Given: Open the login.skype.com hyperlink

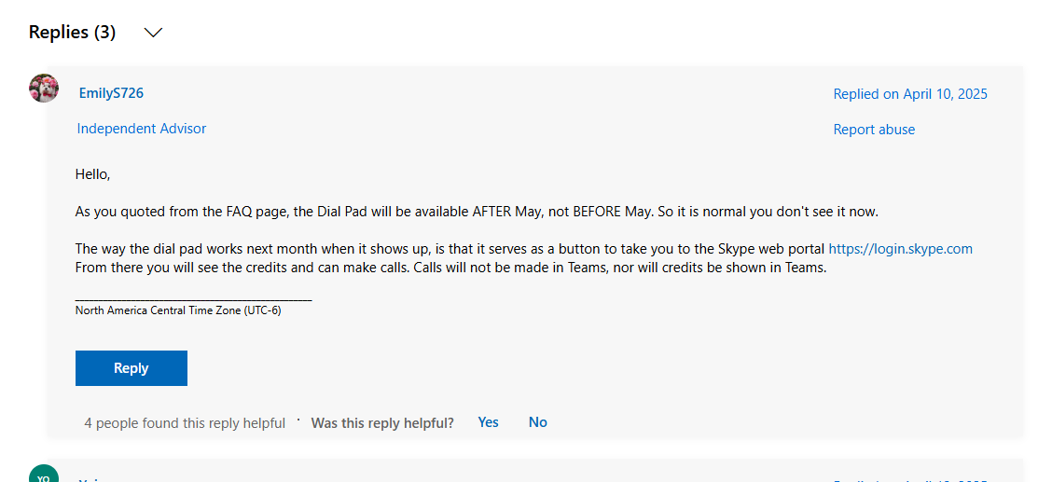Looking at the screenshot, I should (900, 249).
